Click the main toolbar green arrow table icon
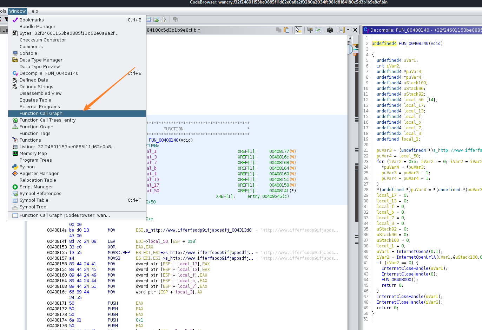Screen dimensions: 482x330 (156, 20)
